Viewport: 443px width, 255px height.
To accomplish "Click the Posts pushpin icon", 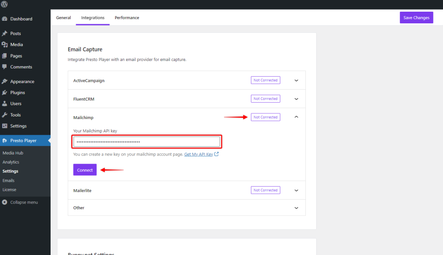I will click(6, 33).
